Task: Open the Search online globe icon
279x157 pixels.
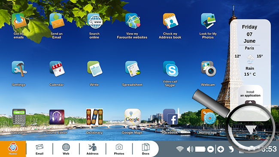Action: click(x=95, y=21)
